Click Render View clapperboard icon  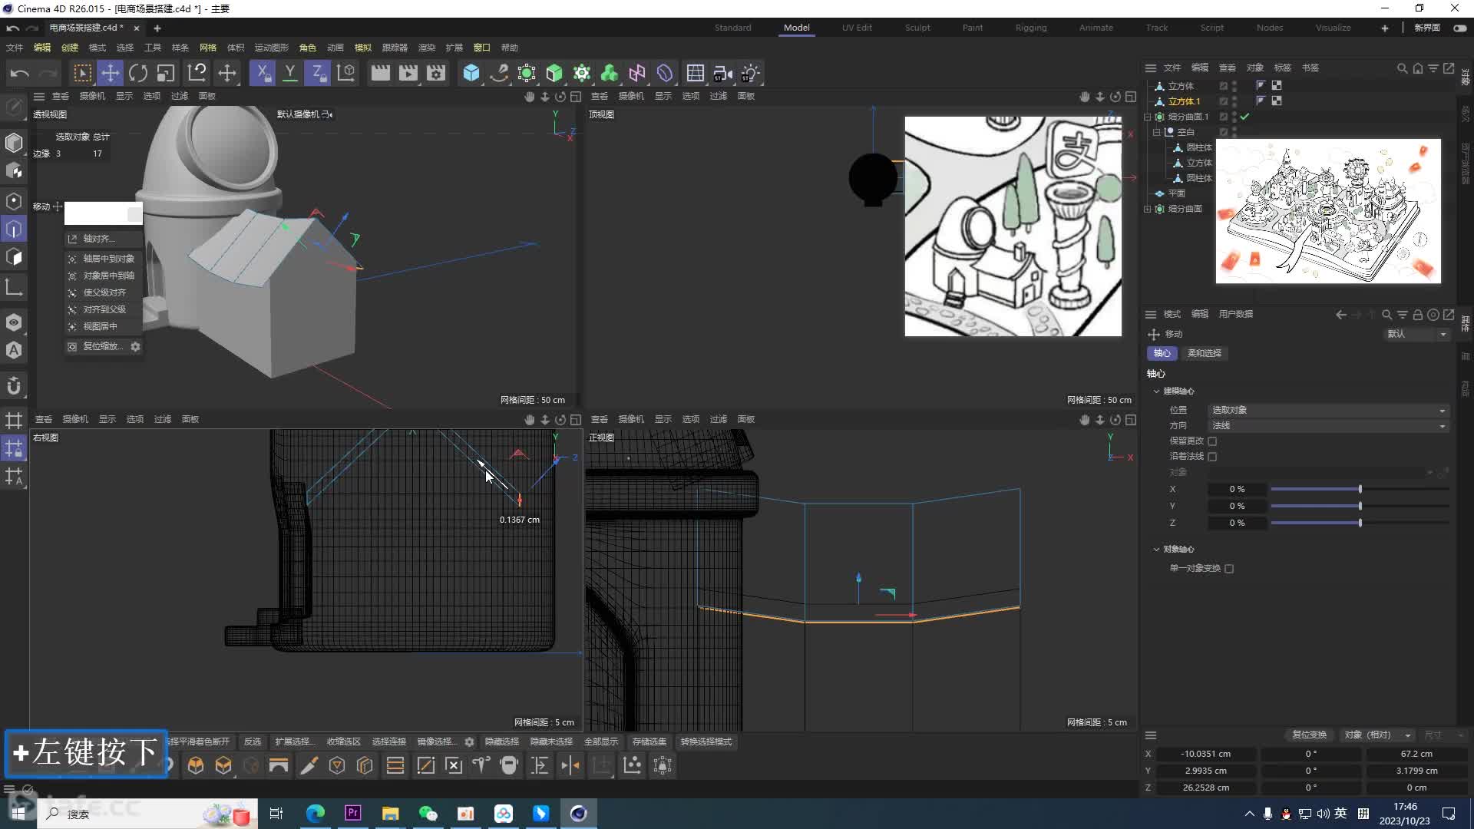380,74
